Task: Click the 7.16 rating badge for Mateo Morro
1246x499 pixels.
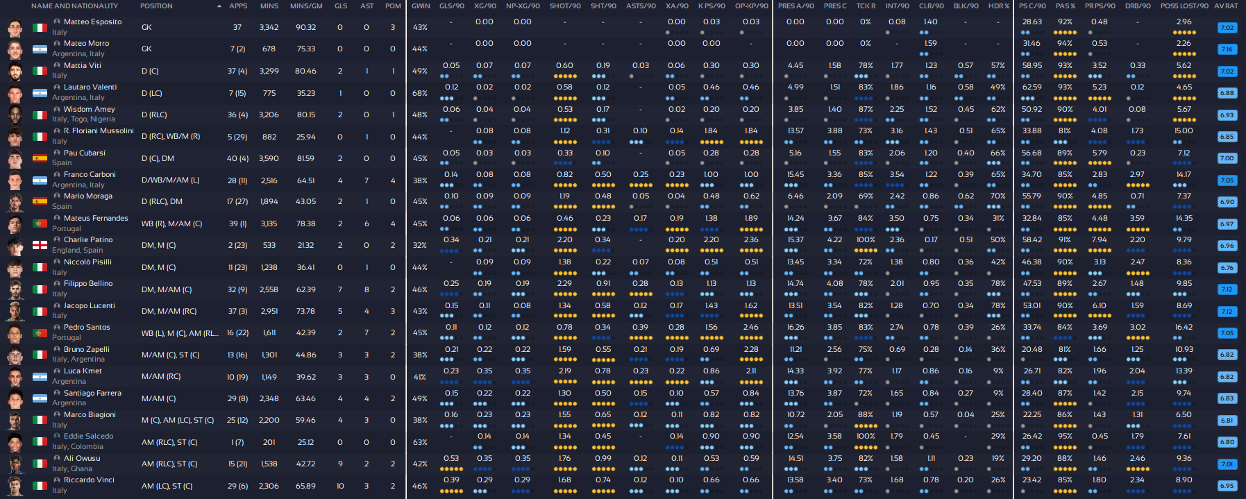Action: coord(1227,49)
